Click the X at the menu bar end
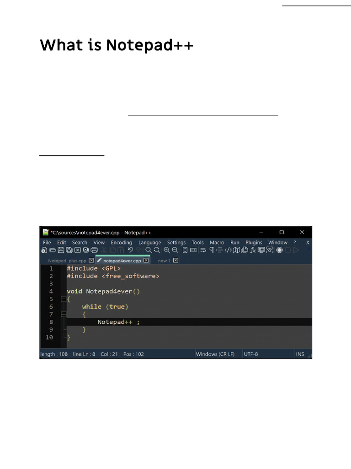Screen dimensions: 351x469 pos(308,243)
